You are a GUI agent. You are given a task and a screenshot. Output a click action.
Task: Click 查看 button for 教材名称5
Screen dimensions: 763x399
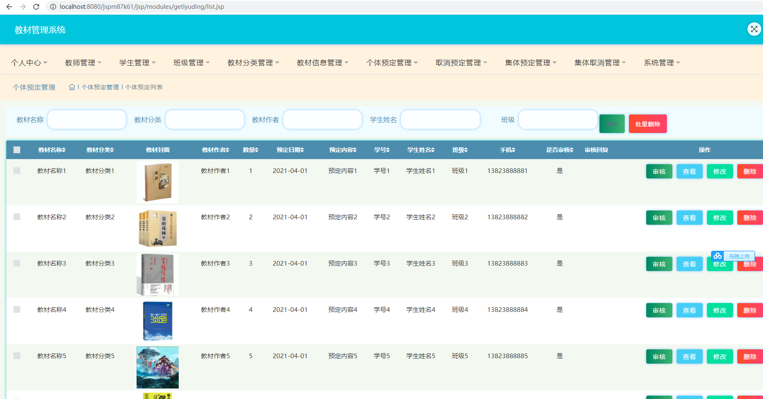[x=690, y=356]
